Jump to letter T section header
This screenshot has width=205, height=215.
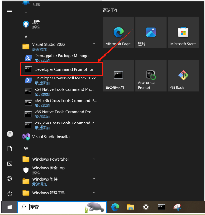tap(26, 14)
